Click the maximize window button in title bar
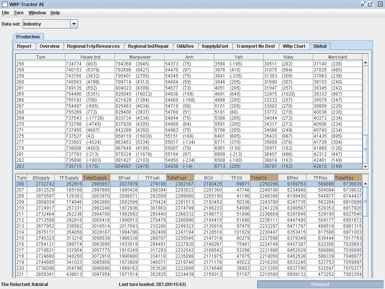This screenshot has height=289, width=385. coord(371,4)
